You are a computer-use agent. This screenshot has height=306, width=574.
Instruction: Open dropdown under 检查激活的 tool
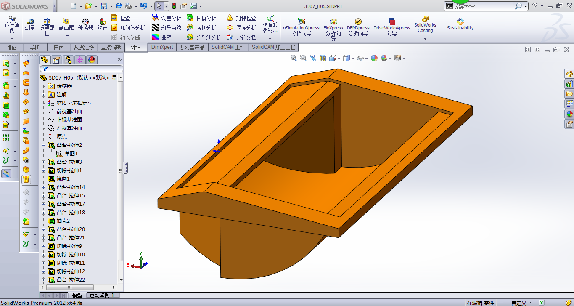coord(270,38)
